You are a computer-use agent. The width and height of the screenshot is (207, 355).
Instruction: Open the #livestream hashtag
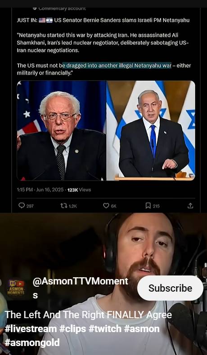pyautogui.click(x=31, y=329)
